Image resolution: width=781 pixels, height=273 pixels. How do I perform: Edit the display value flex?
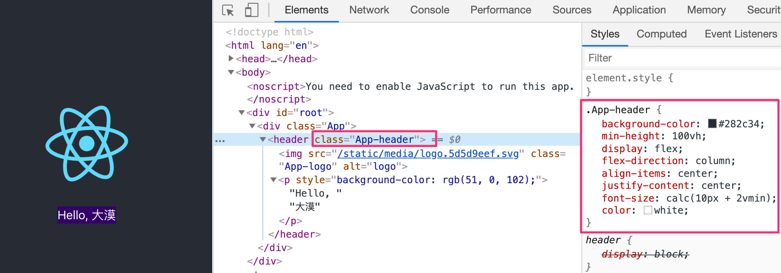(665, 149)
